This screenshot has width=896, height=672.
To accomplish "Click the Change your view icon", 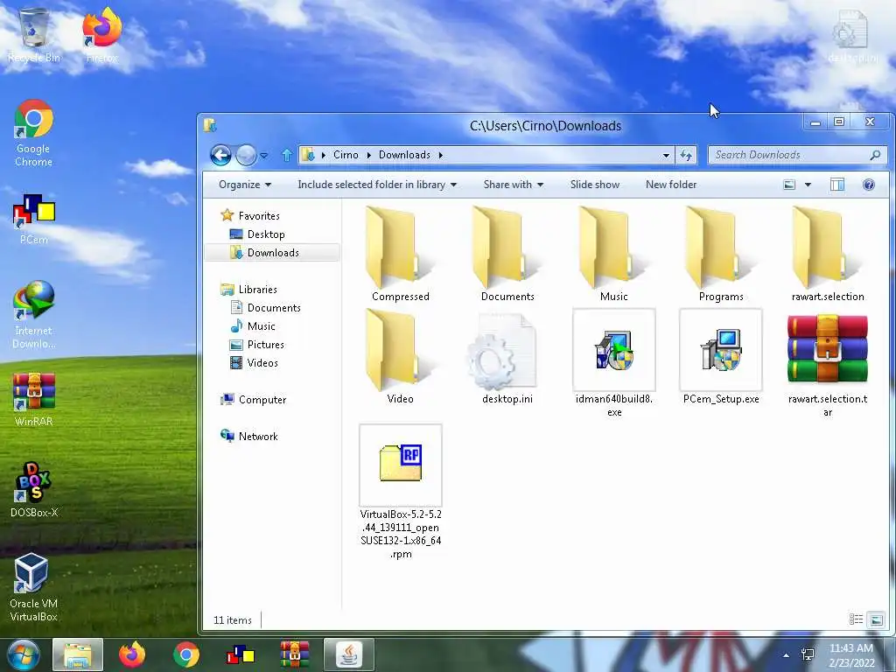I will pos(789,185).
